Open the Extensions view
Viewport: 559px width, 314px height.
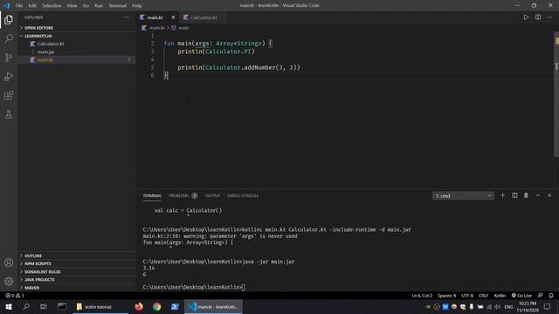point(9,95)
